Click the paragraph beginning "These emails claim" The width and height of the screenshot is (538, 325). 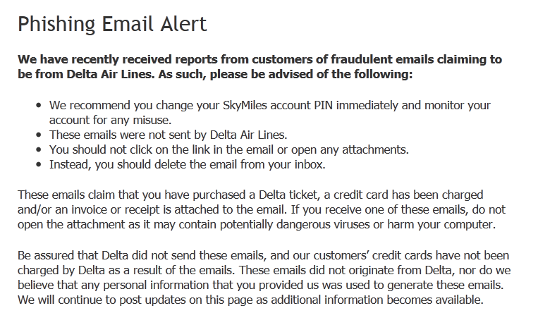pyautogui.click(x=259, y=209)
